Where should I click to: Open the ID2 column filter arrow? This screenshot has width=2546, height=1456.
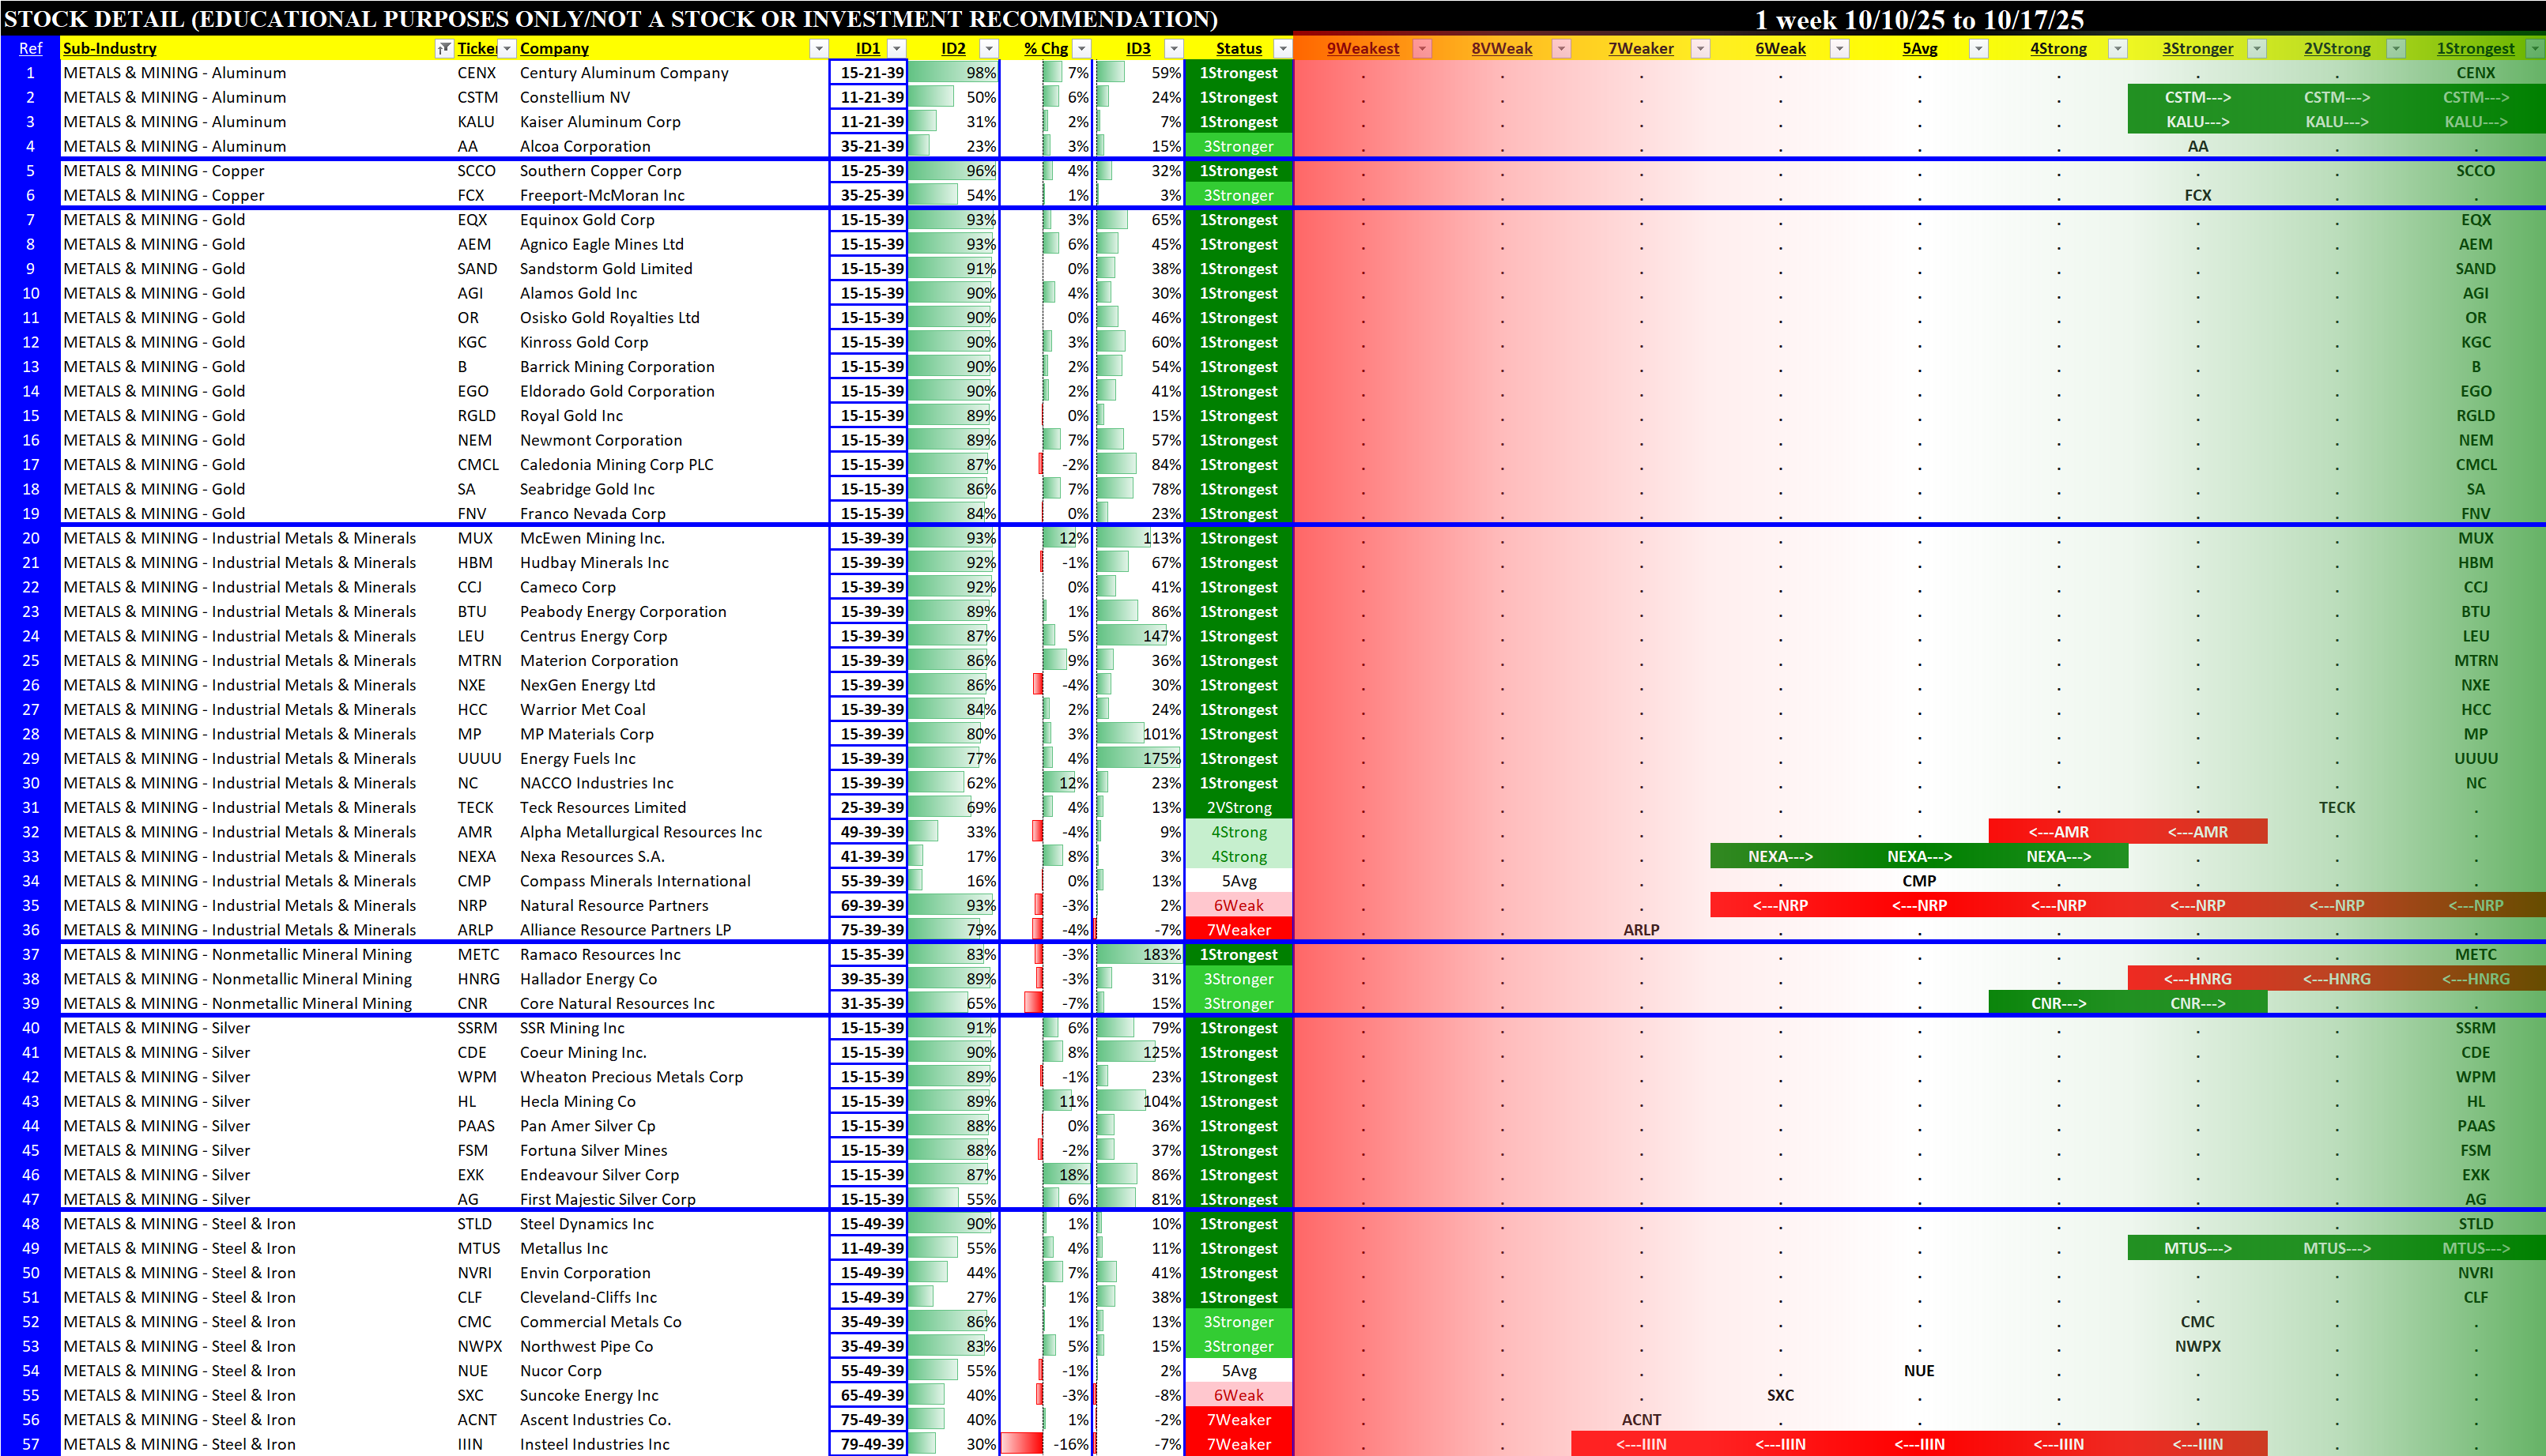988,48
